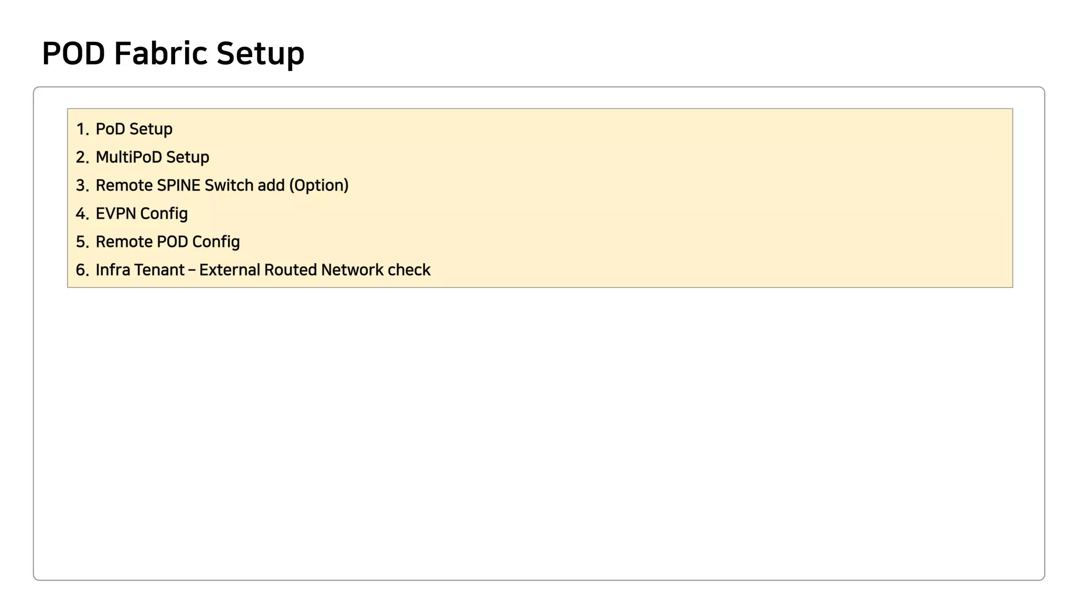Screen dimensions: 1074x604
Task: Click the number 6 list marker
Action: click(82, 270)
